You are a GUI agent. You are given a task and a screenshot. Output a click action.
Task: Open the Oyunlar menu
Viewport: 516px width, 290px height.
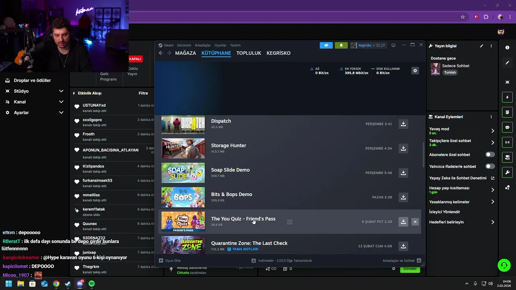221,46
